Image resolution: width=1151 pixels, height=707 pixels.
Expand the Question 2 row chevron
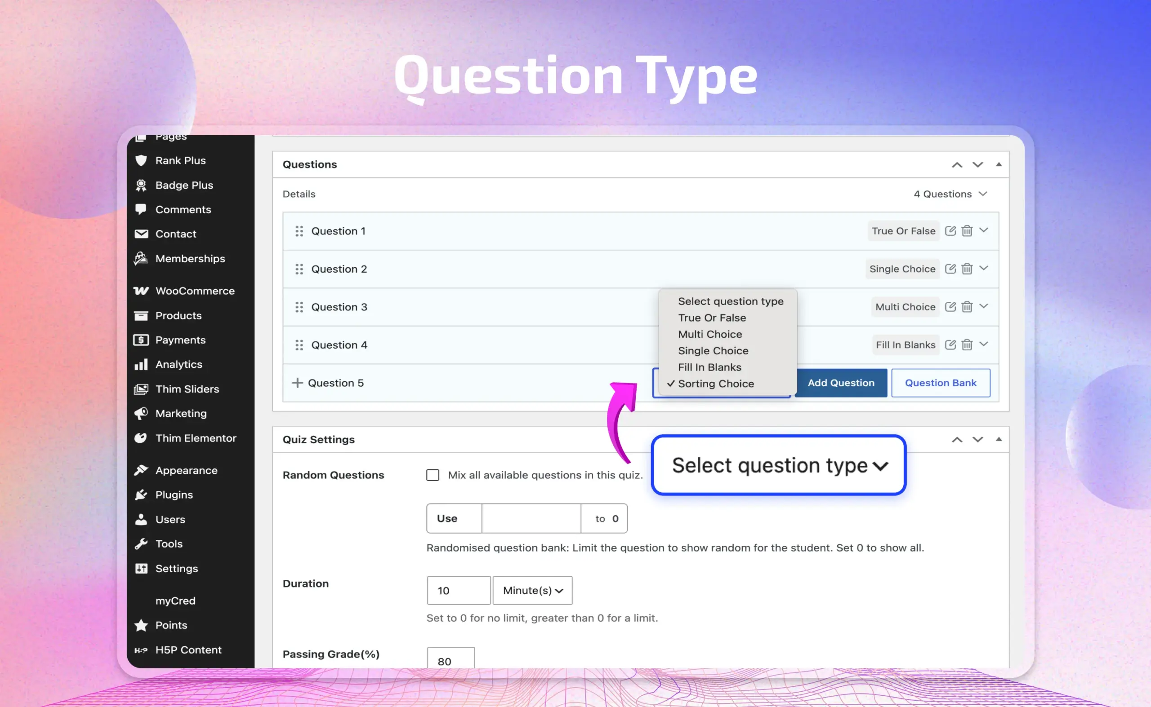984,268
